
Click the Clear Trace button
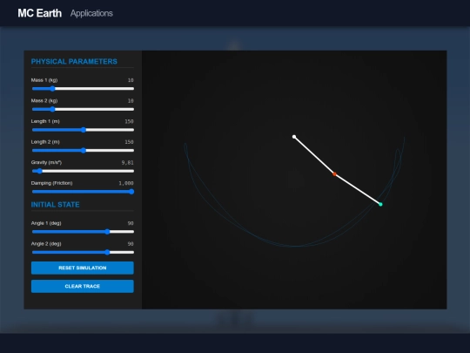(83, 287)
